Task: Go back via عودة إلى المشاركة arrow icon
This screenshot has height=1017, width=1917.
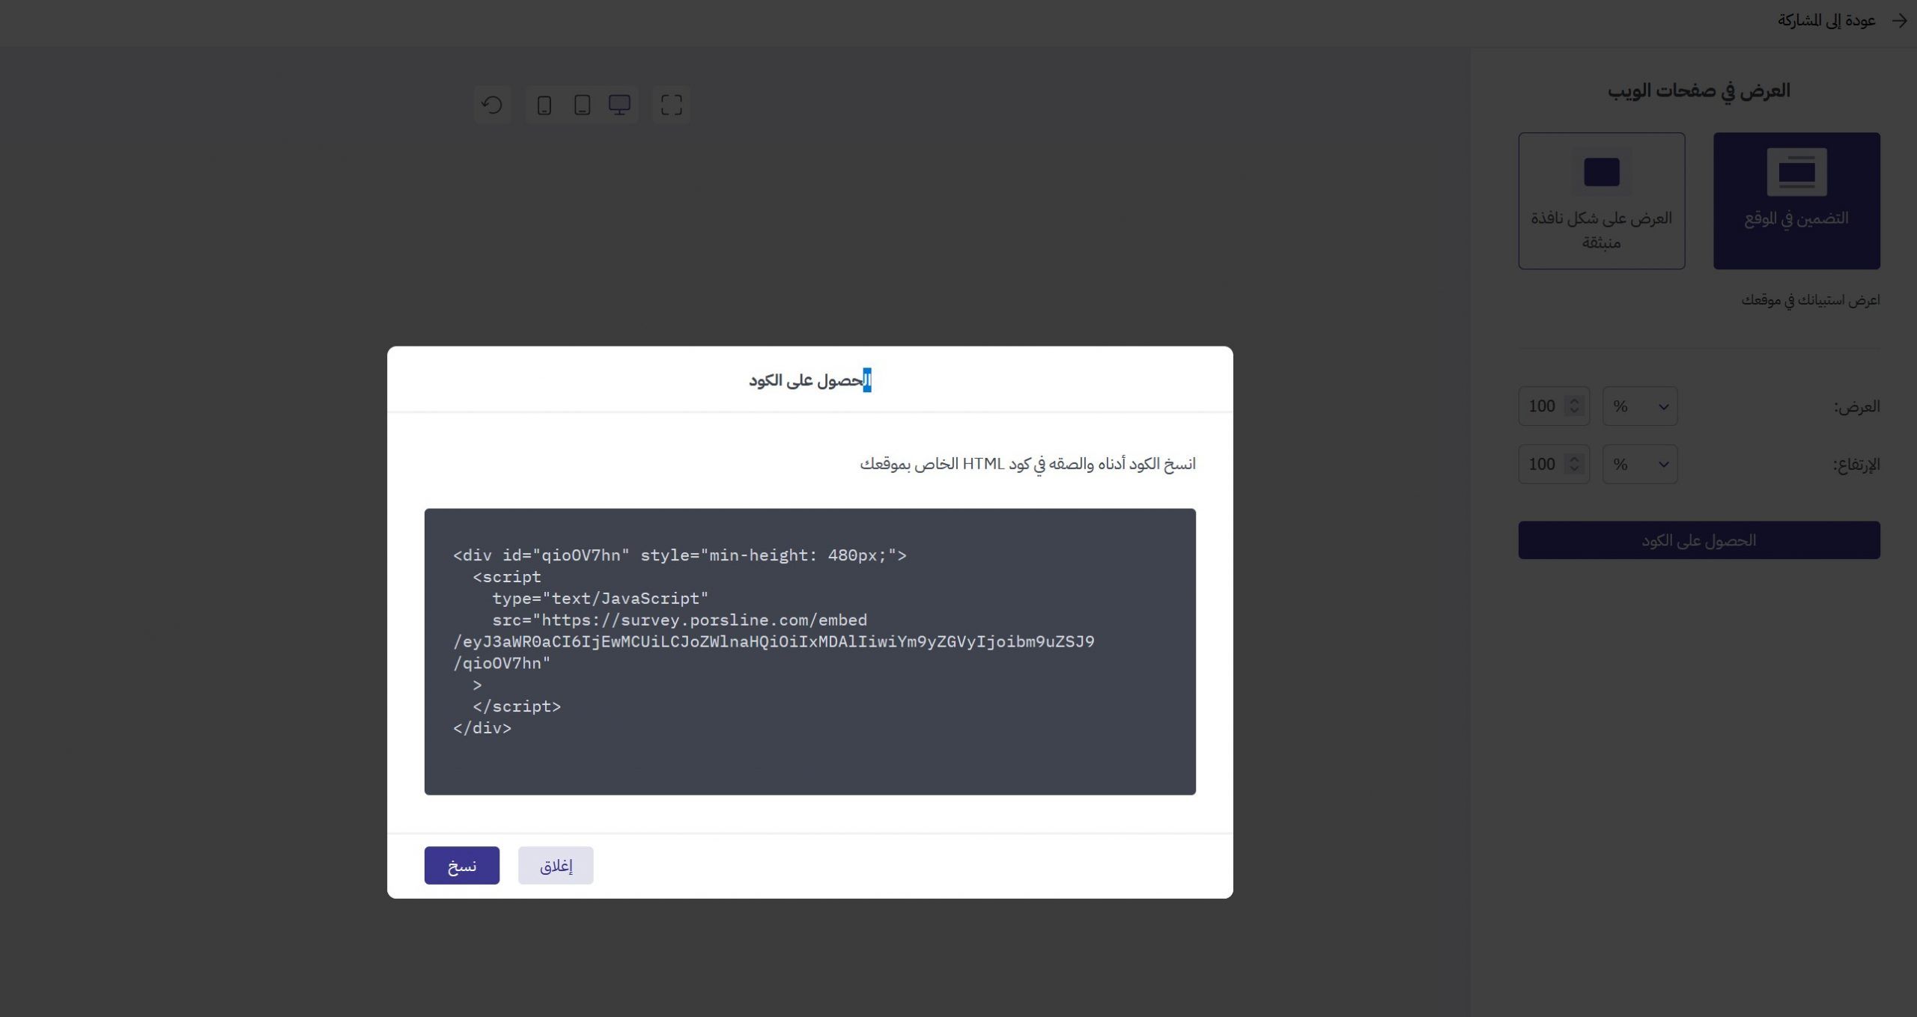Action: [1899, 21]
